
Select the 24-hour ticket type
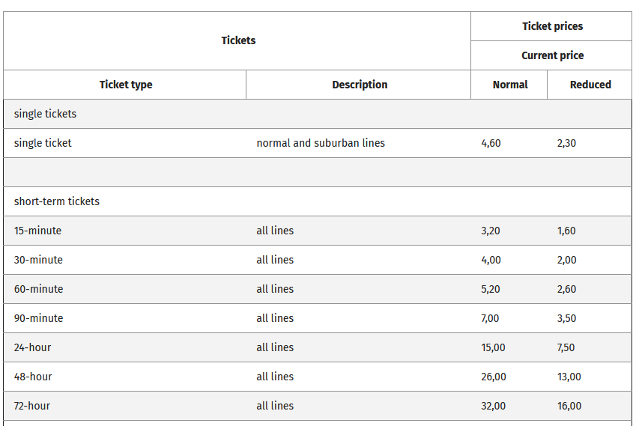coord(33,347)
